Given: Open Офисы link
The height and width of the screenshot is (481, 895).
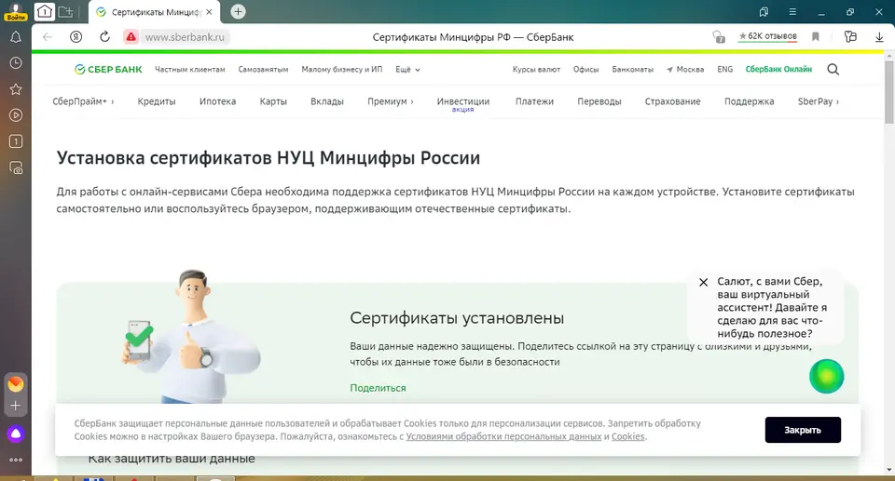Looking at the screenshot, I should coord(585,70).
